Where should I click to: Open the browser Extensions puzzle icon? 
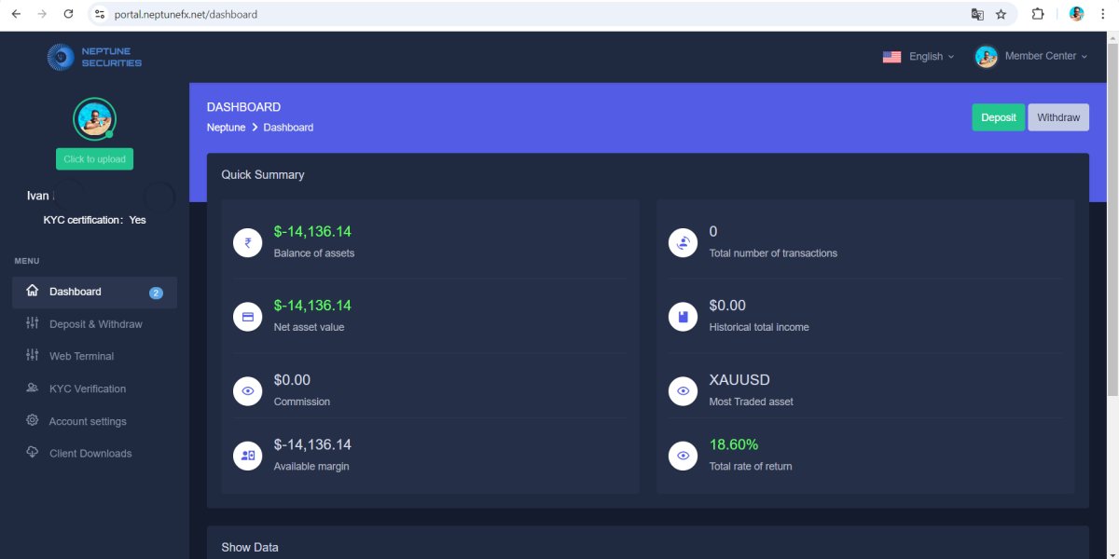pyautogui.click(x=1038, y=14)
